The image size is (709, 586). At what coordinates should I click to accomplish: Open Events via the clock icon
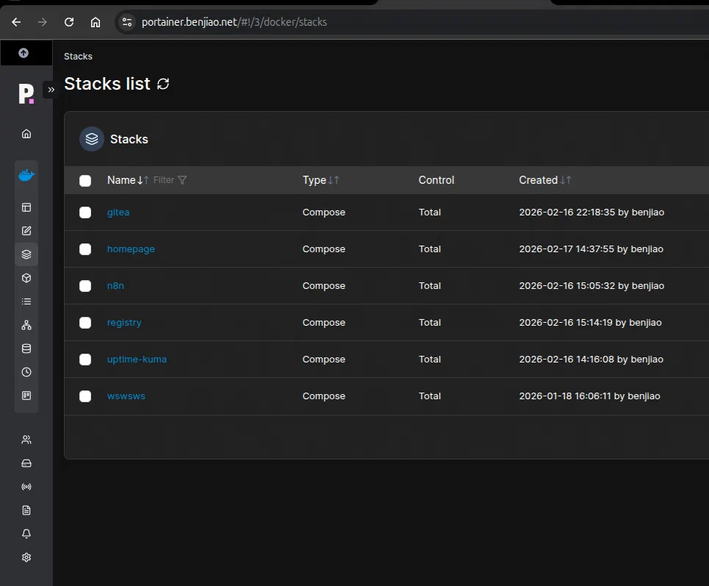pos(26,372)
